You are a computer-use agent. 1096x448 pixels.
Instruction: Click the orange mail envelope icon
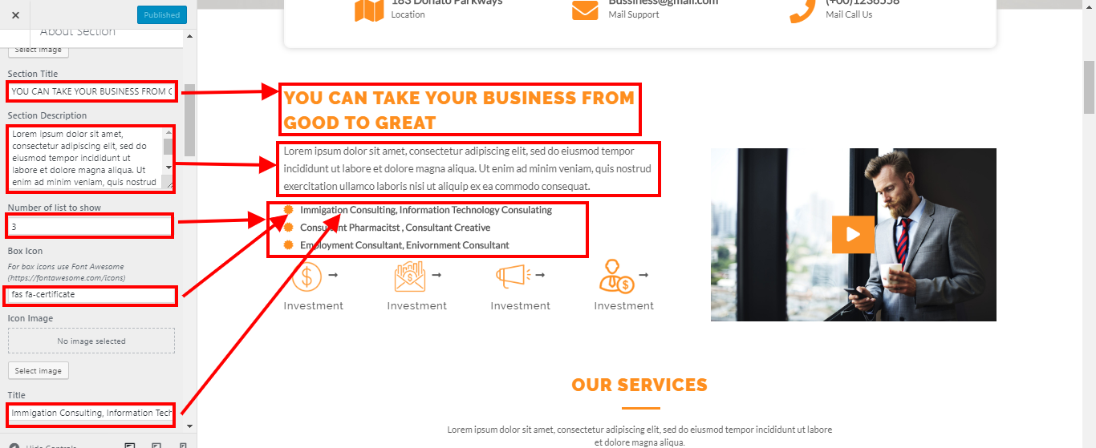[x=586, y=10]
